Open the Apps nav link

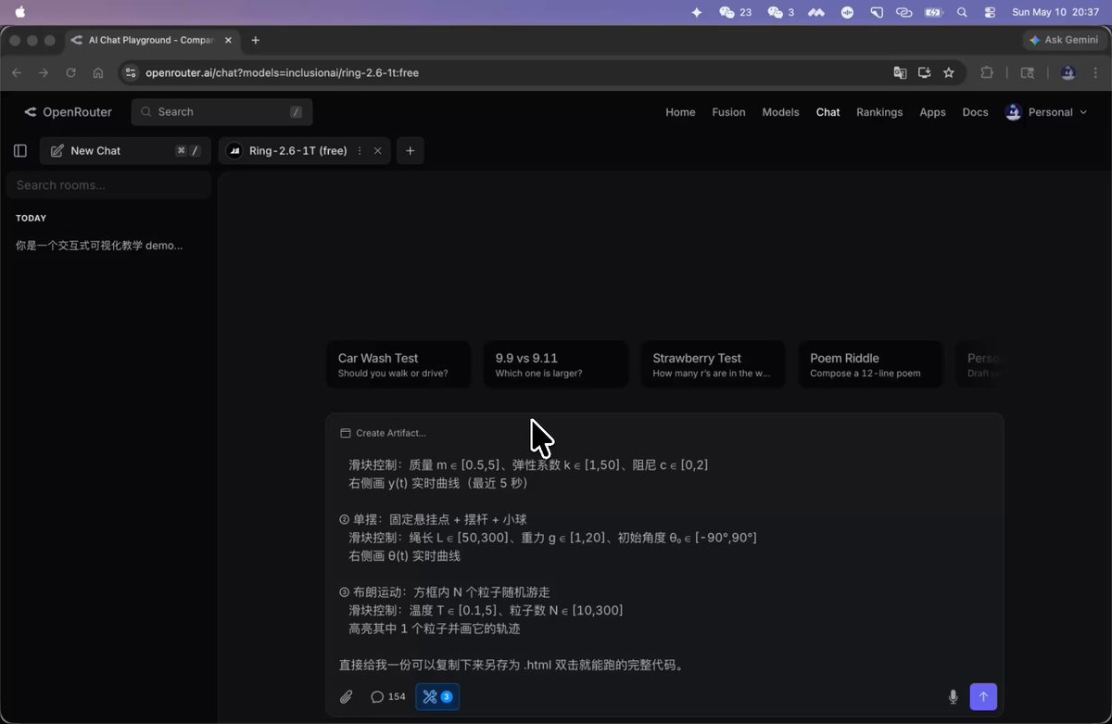coord(932,112)
